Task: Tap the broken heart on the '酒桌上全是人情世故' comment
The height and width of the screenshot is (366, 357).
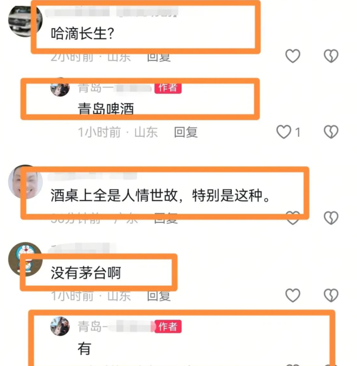Action: pyautogui.click(x=331, y=218)
